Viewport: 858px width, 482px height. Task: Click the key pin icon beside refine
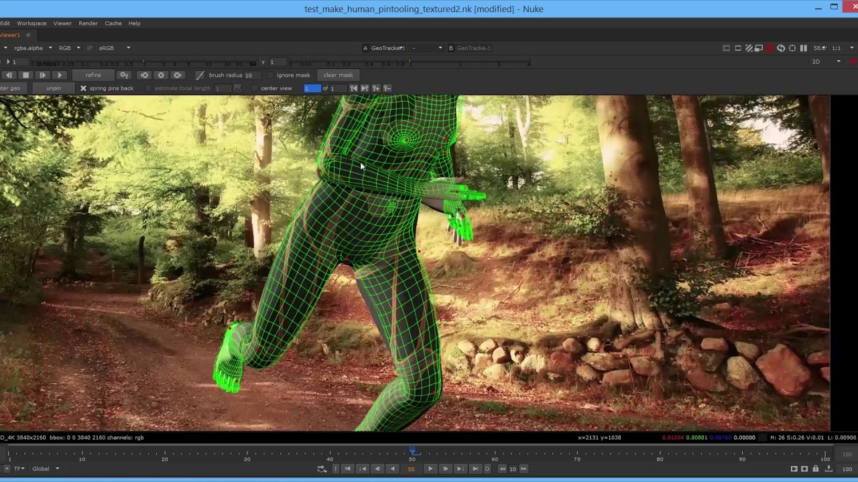coord(124,75)
